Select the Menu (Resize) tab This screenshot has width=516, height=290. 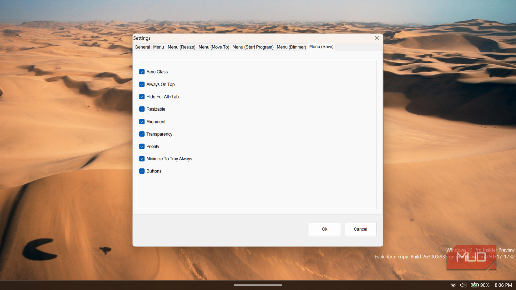coord(181,47)
